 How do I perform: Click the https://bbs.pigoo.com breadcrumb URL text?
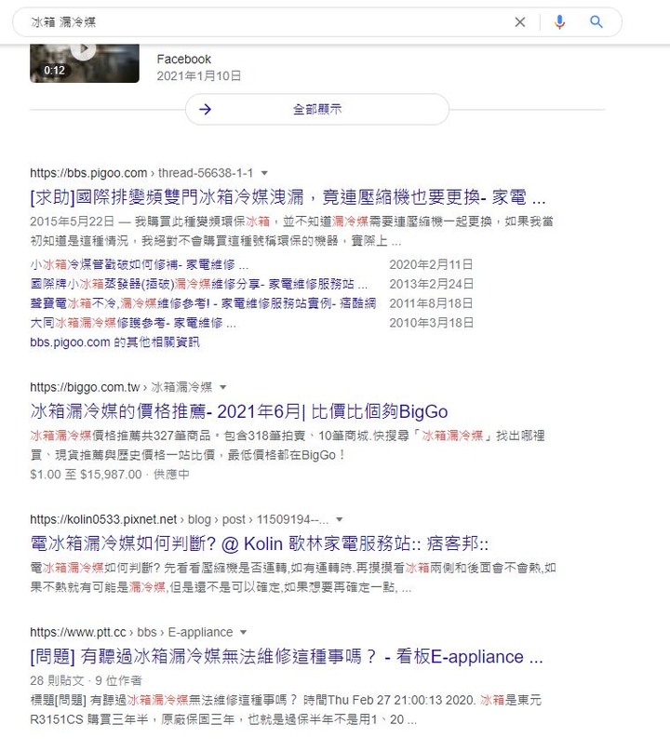88,173
